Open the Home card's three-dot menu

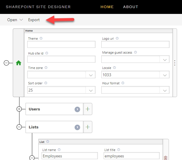(175, 63)
